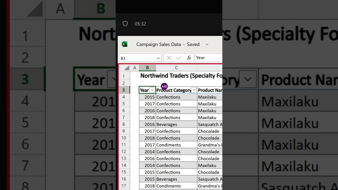
Task: Click the Excel app icon
Action: [x=124, y=44]
